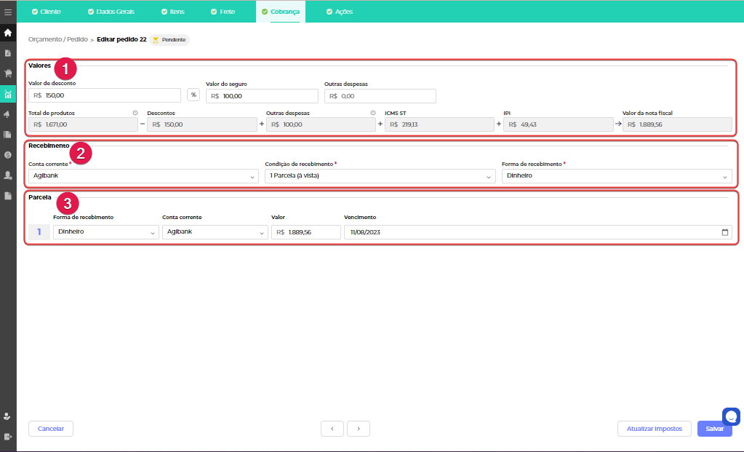The height and width of the screenshot is (452, 744).
Task: Open Conta corrente dropdown in Parcela row
Action: (215, 232)
